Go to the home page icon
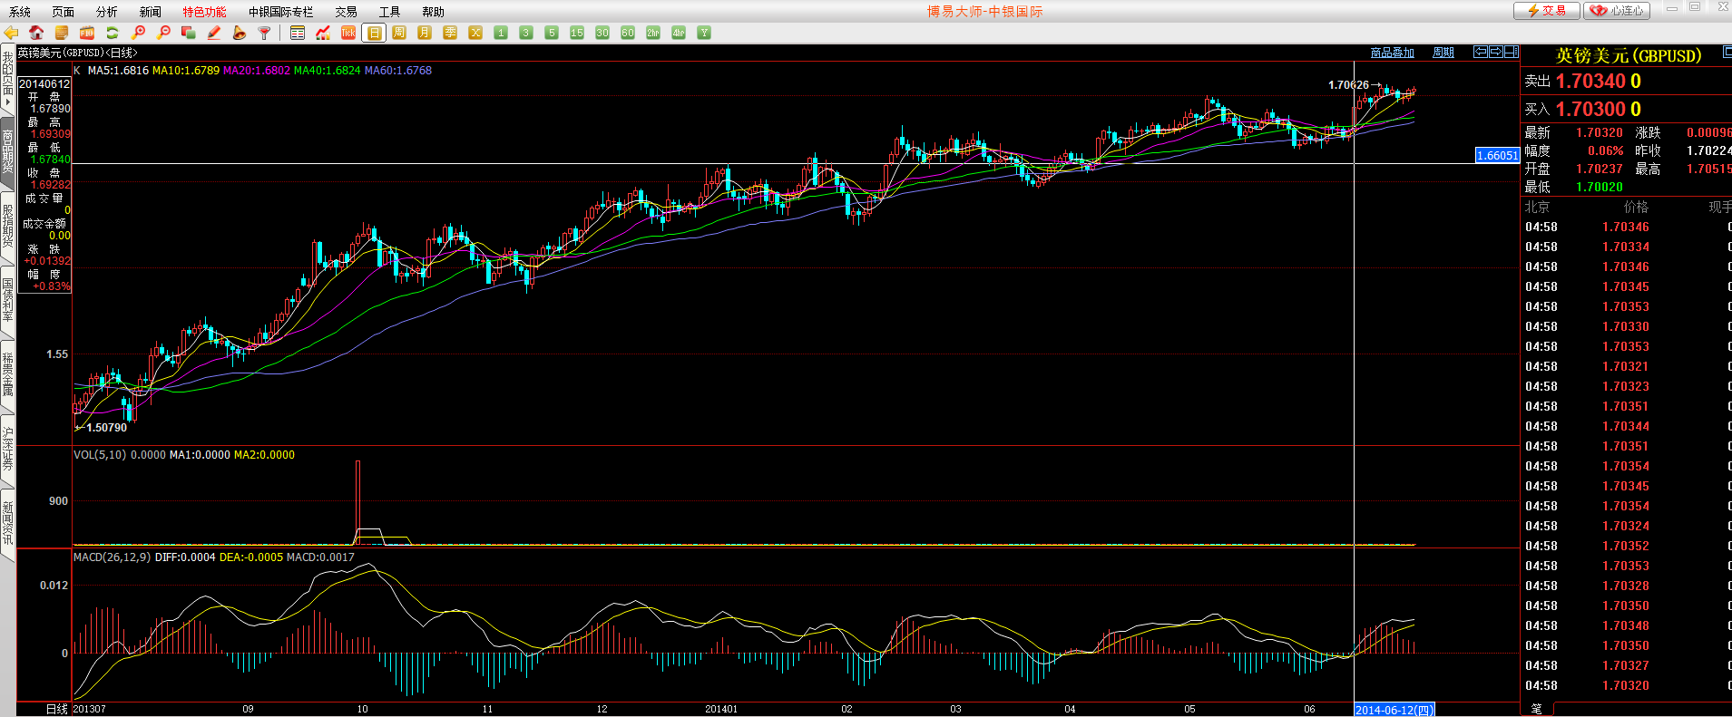This screenshot has width=1732, height=717. (x=36, y=33)
